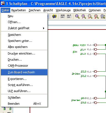Open the Bibliothek menu
Image resolution: width=106 pixels, height=113 pixels.
(80, 10)
